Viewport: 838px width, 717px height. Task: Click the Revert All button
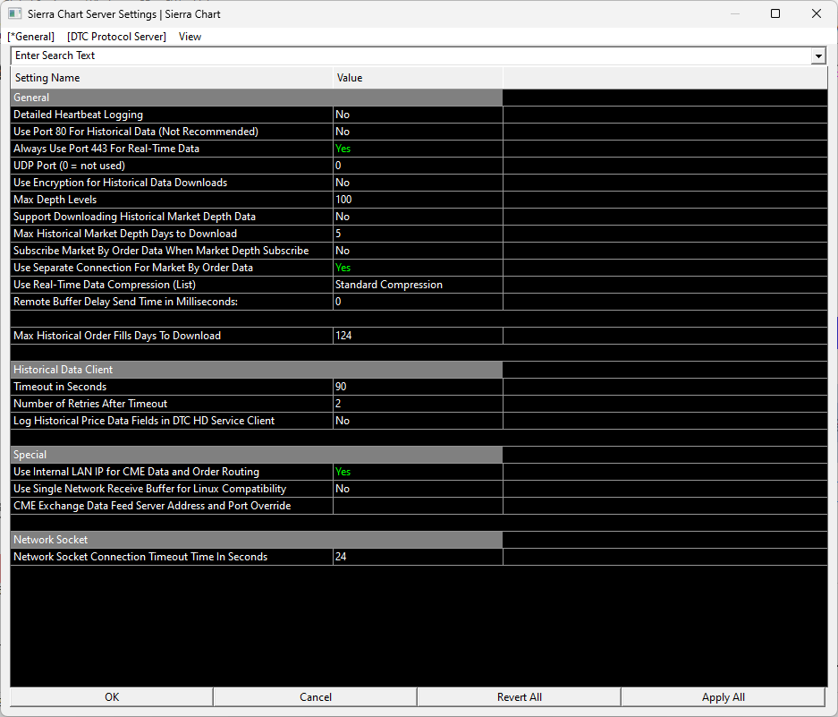tap(520, 697)
